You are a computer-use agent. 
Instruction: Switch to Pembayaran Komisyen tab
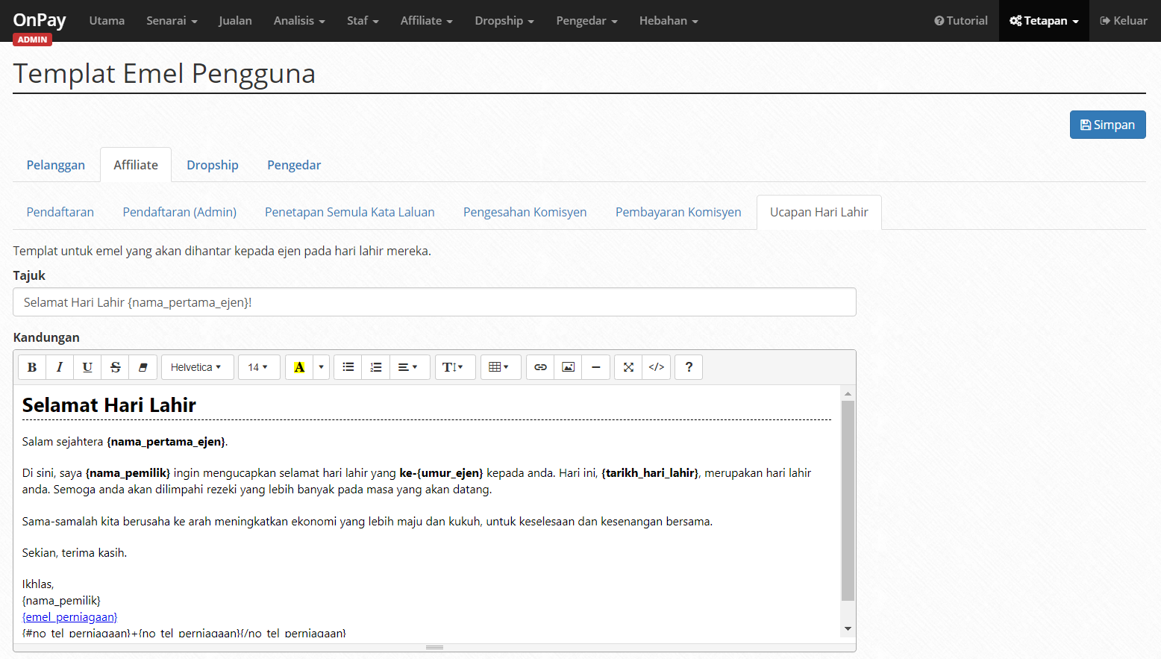click(x=678, y=212)
